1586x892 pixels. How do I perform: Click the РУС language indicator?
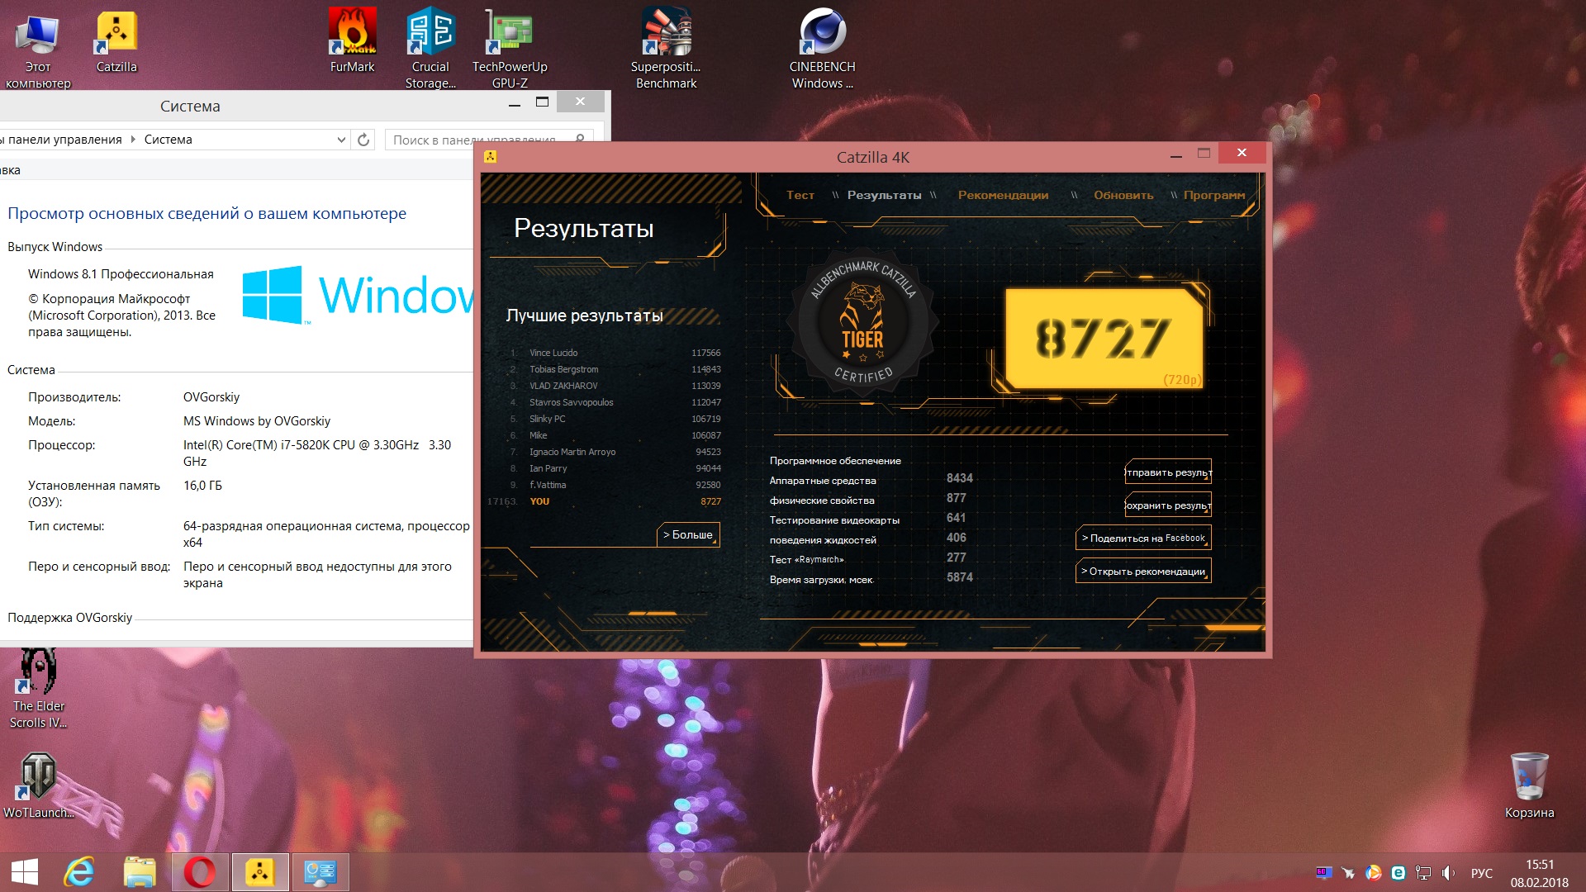pos(1482,873)
